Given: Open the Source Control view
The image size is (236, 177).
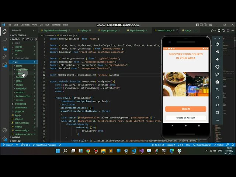Looking at the screenshot, I should tap(5, 48).
